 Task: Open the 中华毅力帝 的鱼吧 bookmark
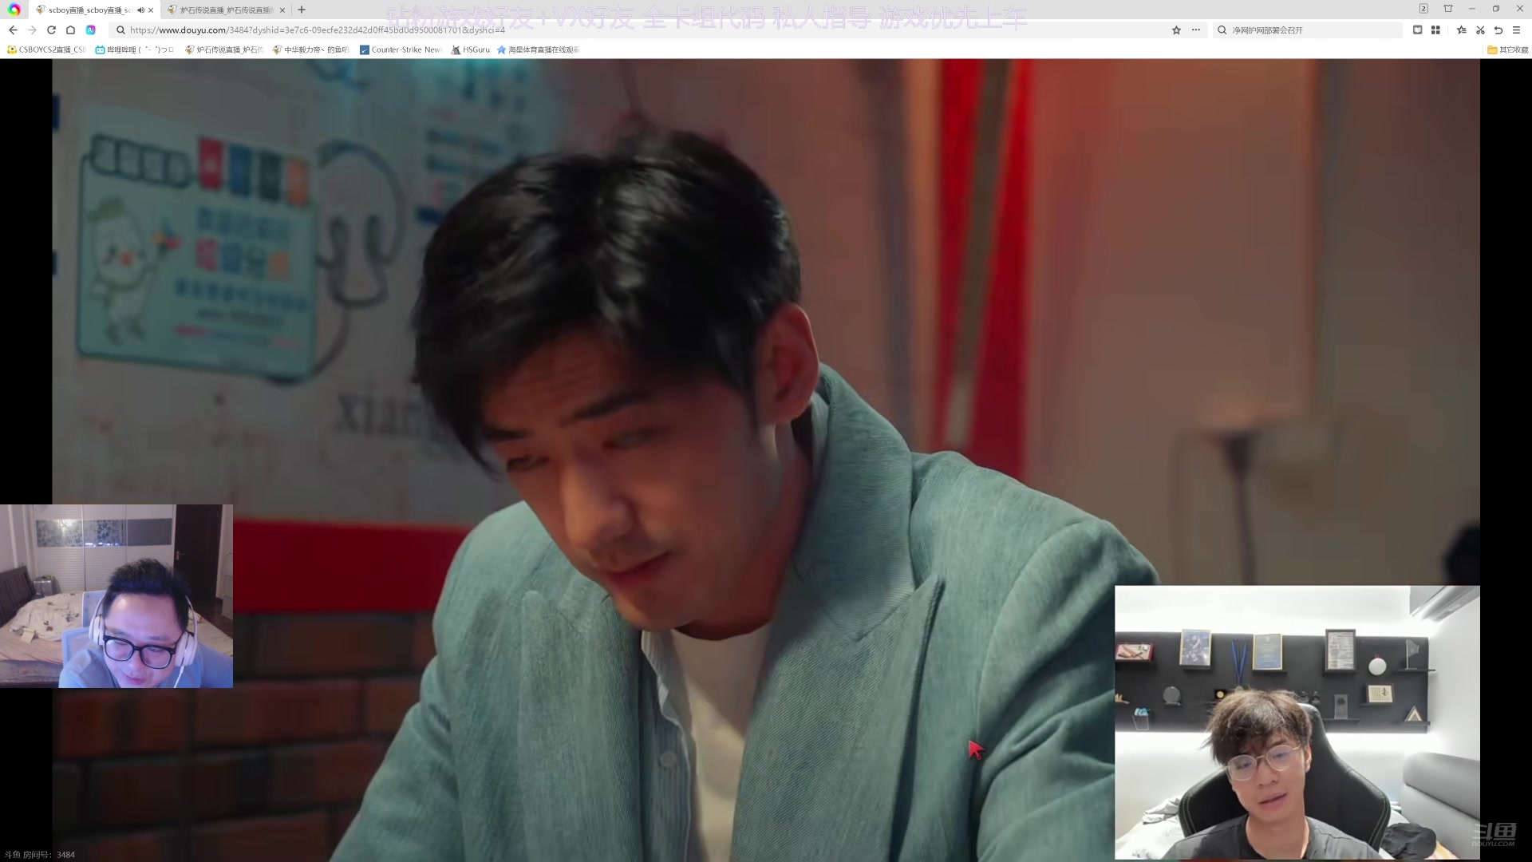pyautogui.click(x=310, y=49)
